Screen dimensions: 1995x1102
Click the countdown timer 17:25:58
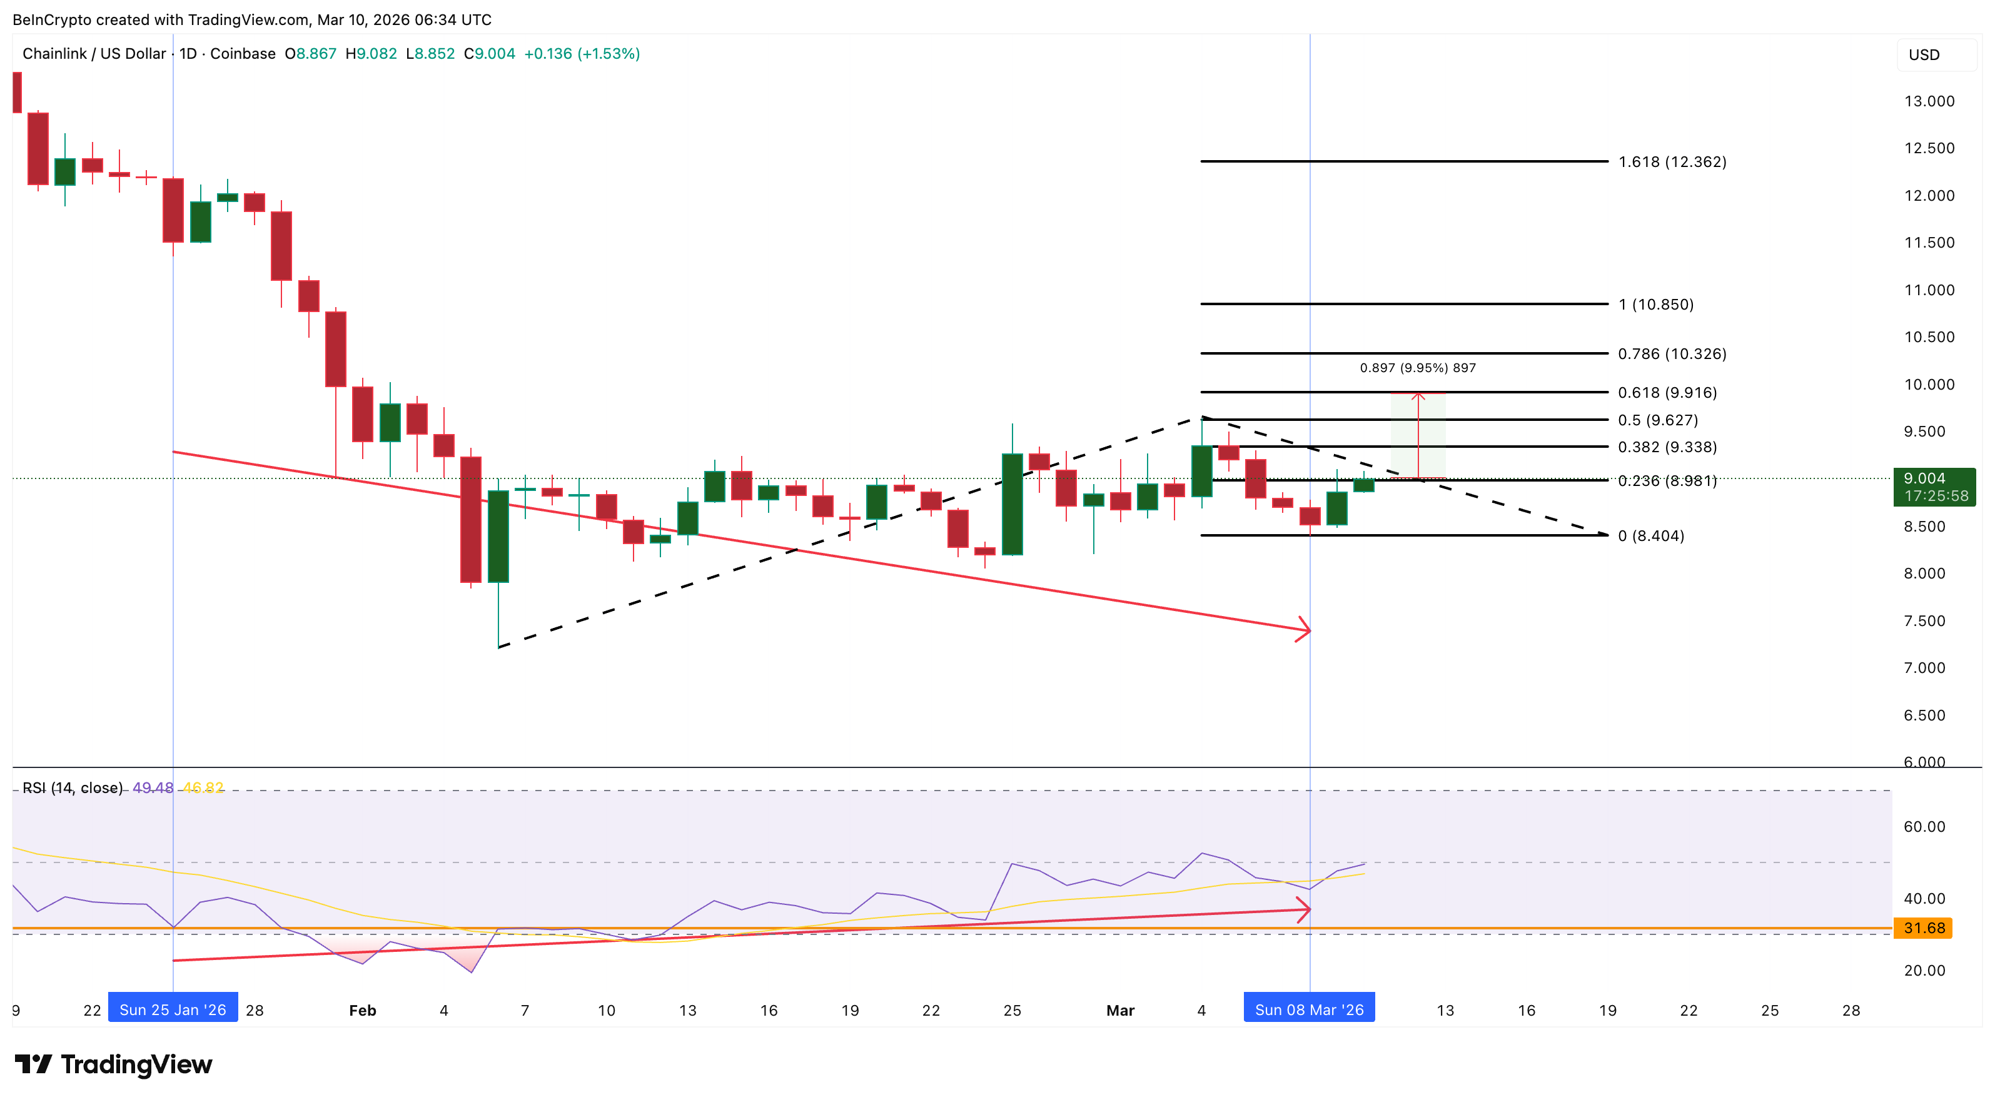(x=1934, y=497)
